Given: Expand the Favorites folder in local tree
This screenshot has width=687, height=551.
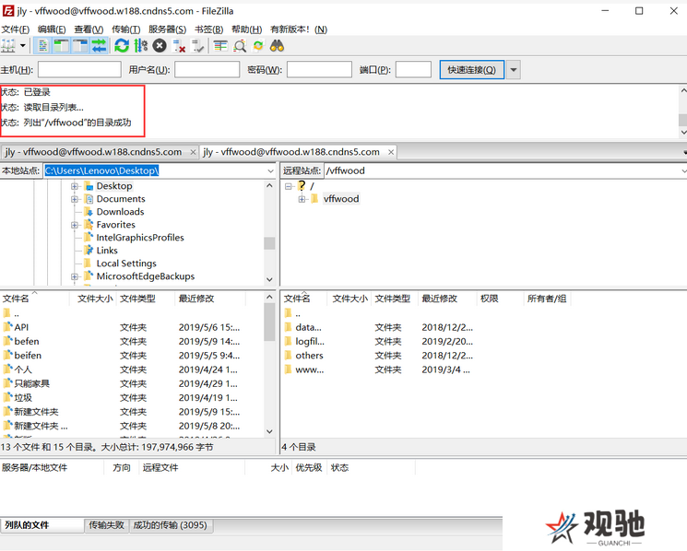Looking at the screenshot, I should click(x=75, y=225).
